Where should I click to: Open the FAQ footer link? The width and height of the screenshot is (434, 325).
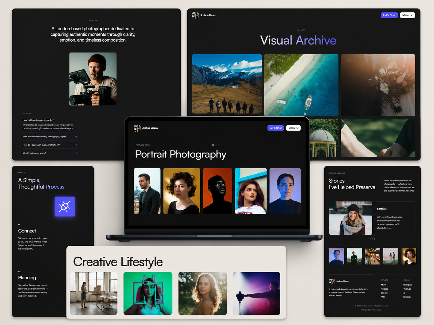coord(383,297)
